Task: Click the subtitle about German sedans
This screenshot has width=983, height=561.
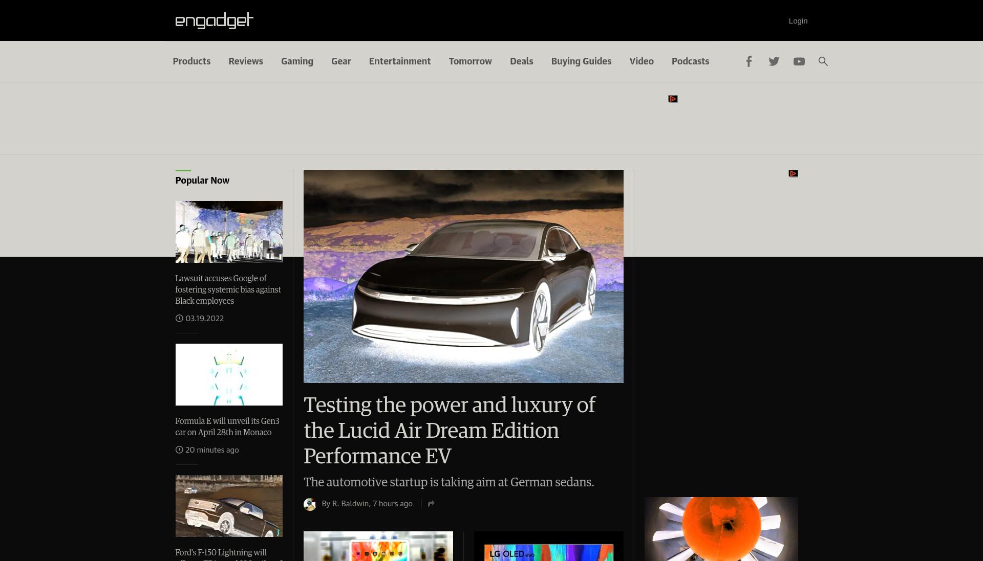Action: tap(448, 482)
